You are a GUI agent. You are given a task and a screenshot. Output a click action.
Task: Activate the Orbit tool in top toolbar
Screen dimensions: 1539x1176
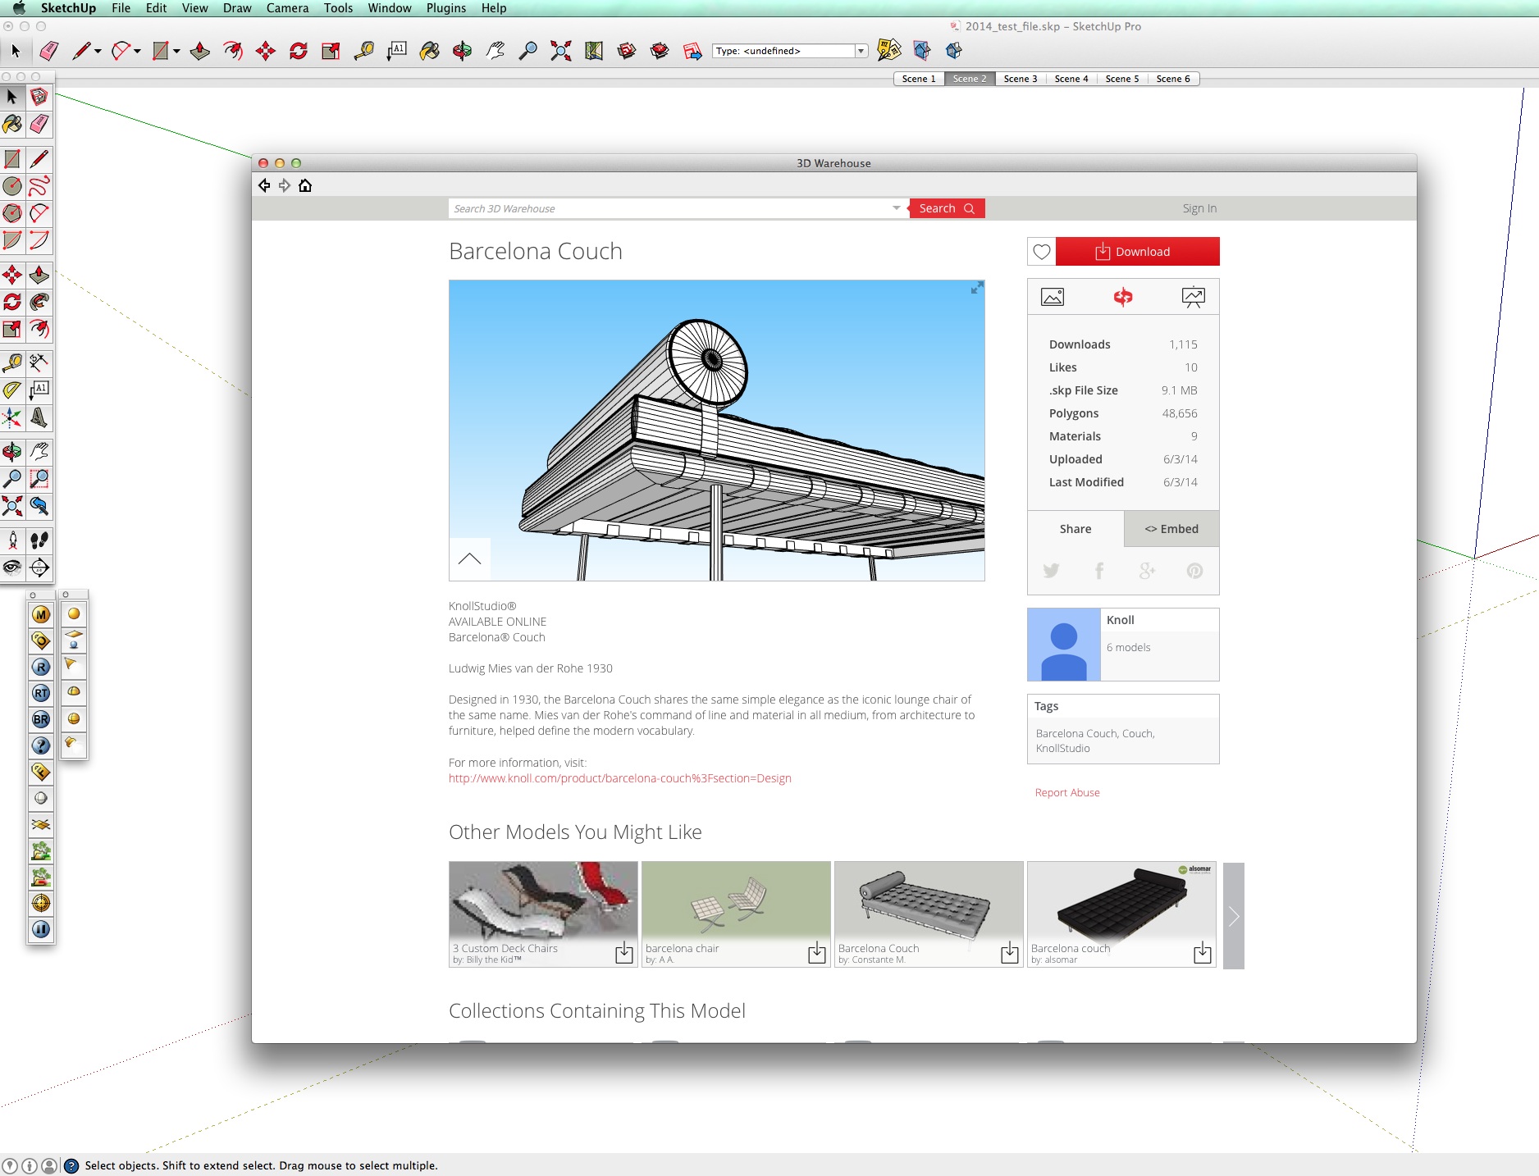point(462,51)
